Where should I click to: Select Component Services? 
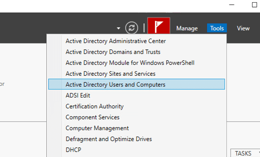[92, 117]
